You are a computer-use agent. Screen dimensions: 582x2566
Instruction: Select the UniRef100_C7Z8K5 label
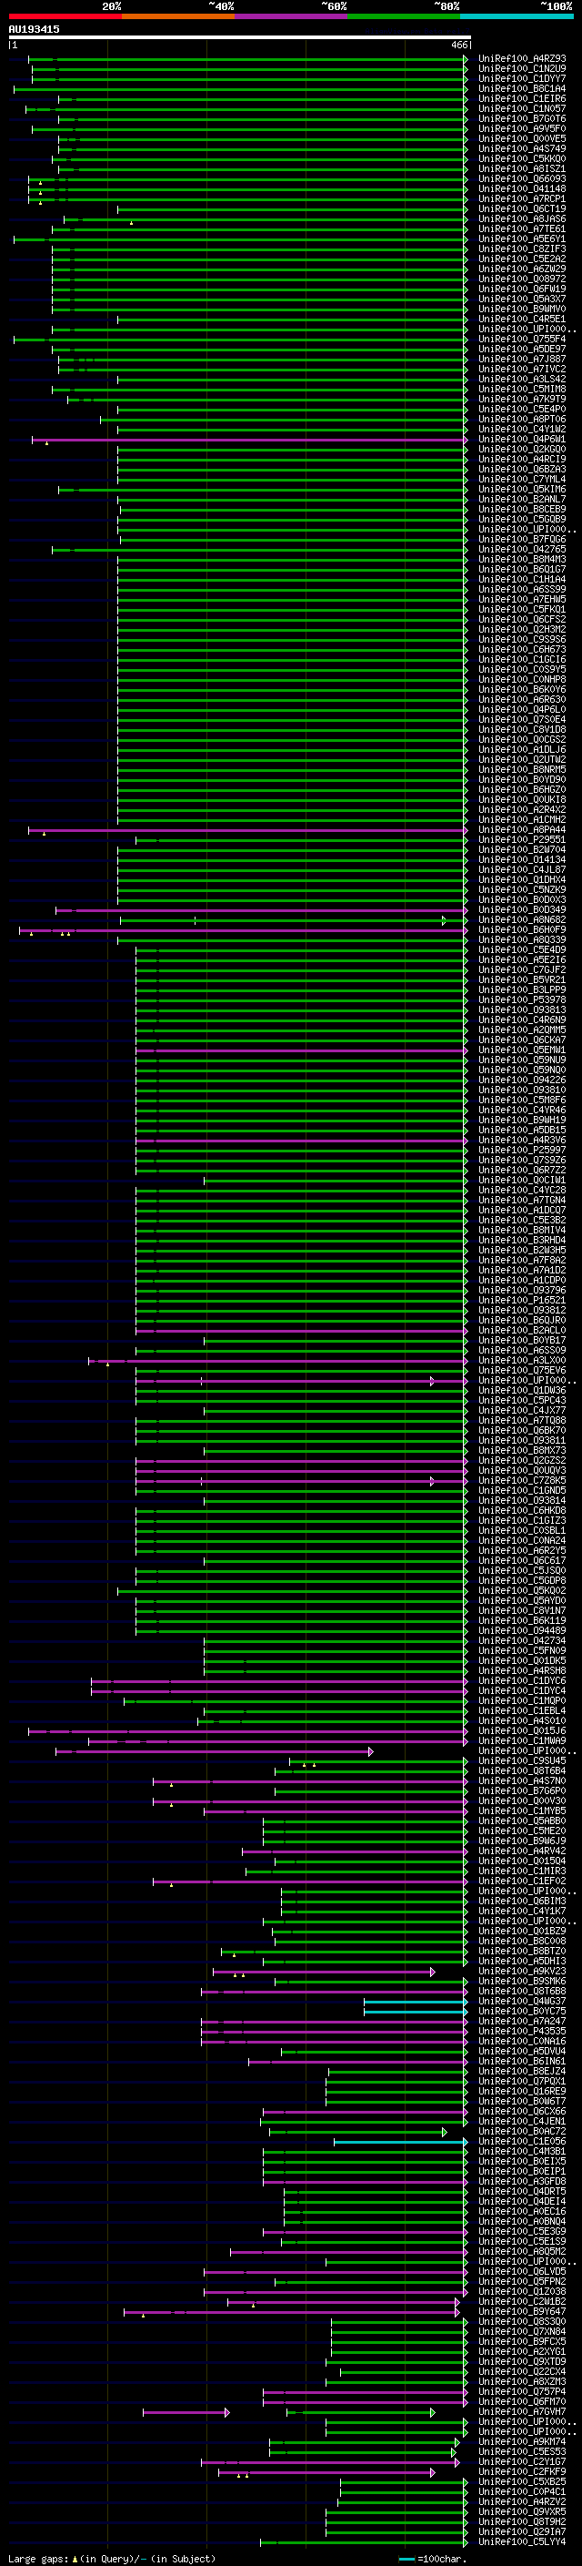point(521,1480)
